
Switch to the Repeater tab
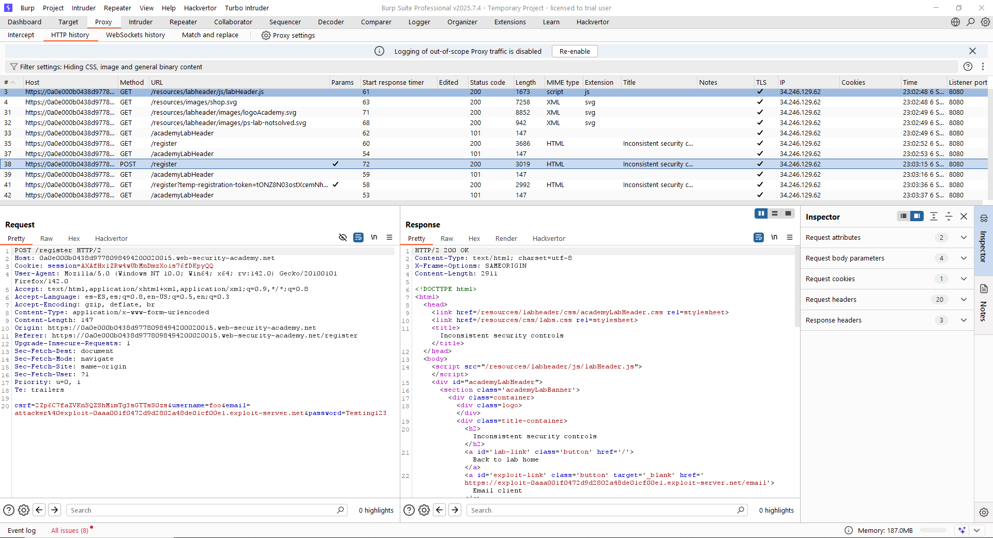coord(183,22)
